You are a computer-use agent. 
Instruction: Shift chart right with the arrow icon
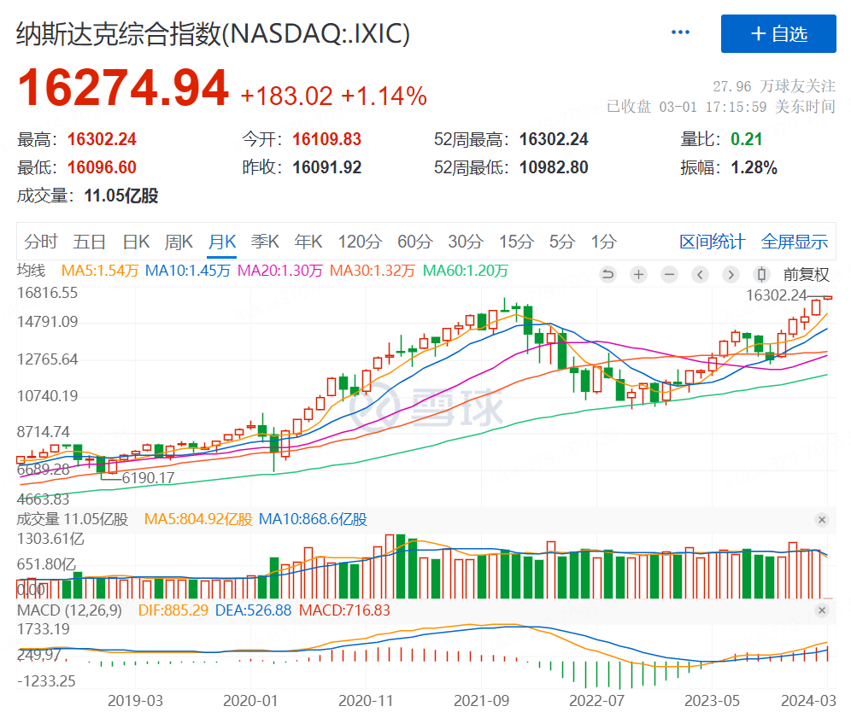731,274
